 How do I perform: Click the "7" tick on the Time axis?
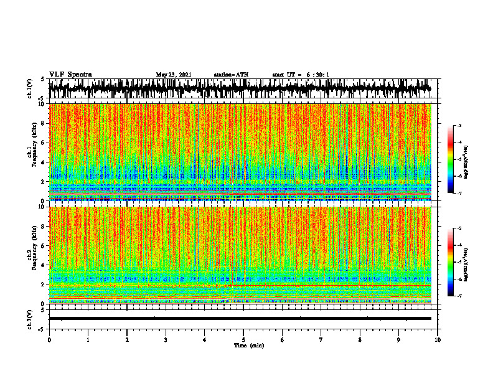pyautogui.click(x=321, y=340)
